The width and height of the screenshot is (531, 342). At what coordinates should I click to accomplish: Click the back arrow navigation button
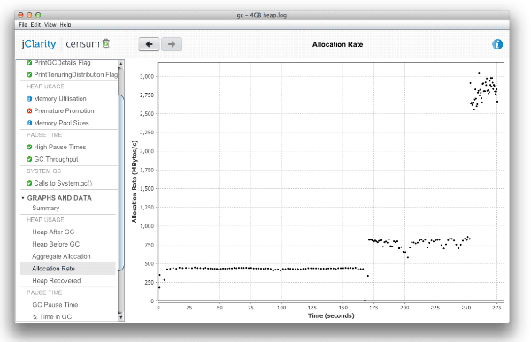click(x=149, y=44)
